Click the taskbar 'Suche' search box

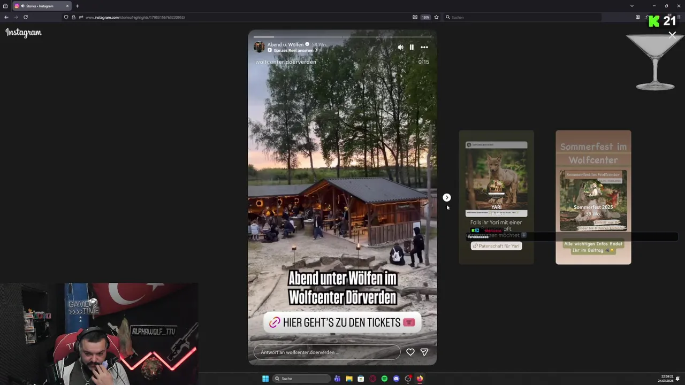[301, 379]
